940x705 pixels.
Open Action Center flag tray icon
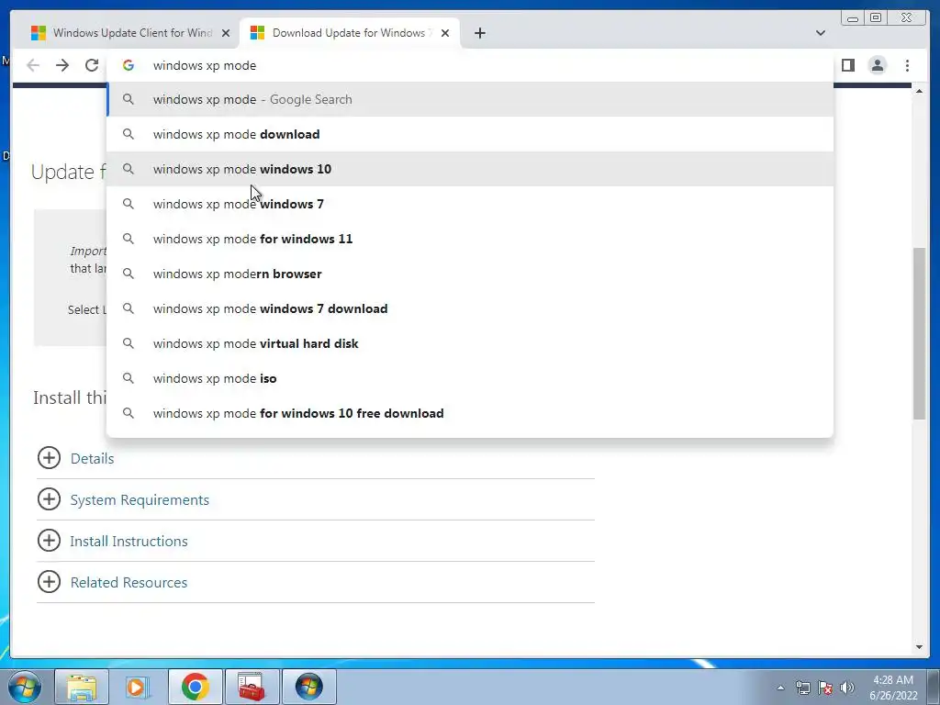[x=825, y=688]
